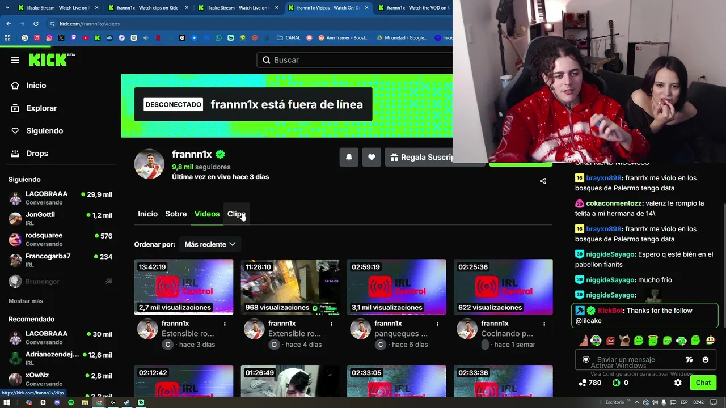Open Steam from the taskbar
726x408 pixels.
pos(126,402)
